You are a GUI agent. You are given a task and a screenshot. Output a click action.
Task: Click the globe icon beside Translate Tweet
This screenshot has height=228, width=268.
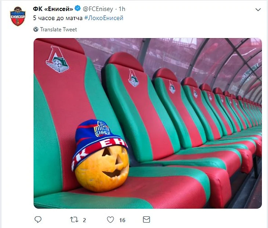pyautogui.click(x=36, y=30)
